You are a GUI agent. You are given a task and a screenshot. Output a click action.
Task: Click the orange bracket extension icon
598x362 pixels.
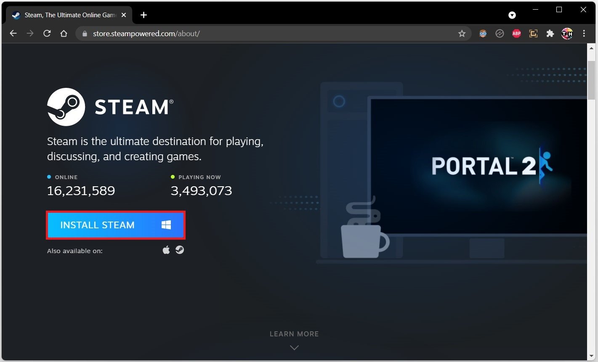533,34
